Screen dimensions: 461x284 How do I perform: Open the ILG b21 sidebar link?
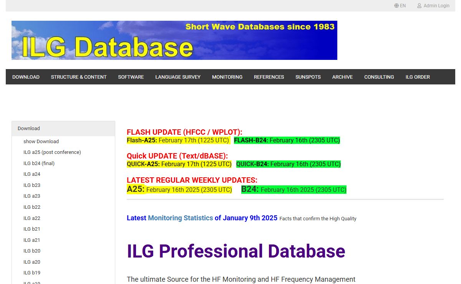point(32,229)
